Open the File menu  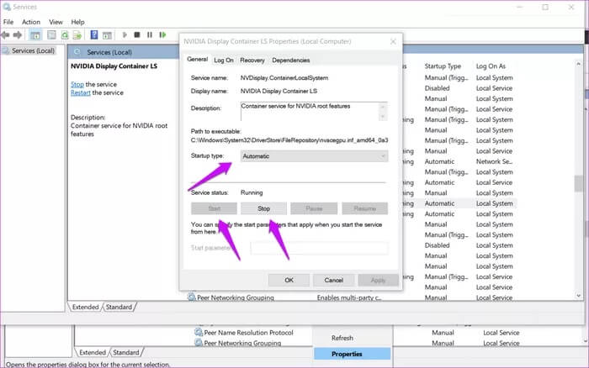pos(8,22)
